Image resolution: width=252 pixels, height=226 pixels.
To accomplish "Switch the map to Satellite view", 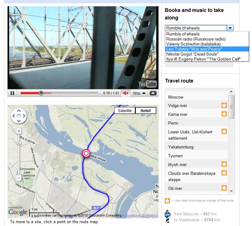I will coord(125,110).
